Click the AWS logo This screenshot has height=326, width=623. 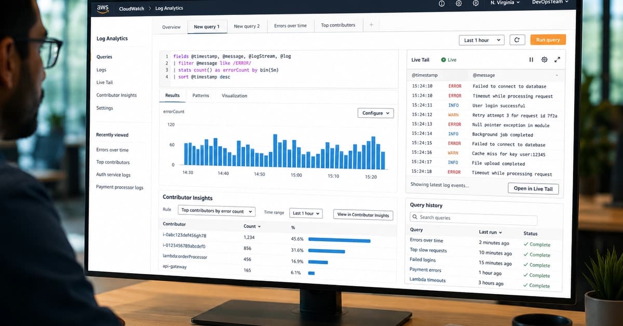point(102,8)
